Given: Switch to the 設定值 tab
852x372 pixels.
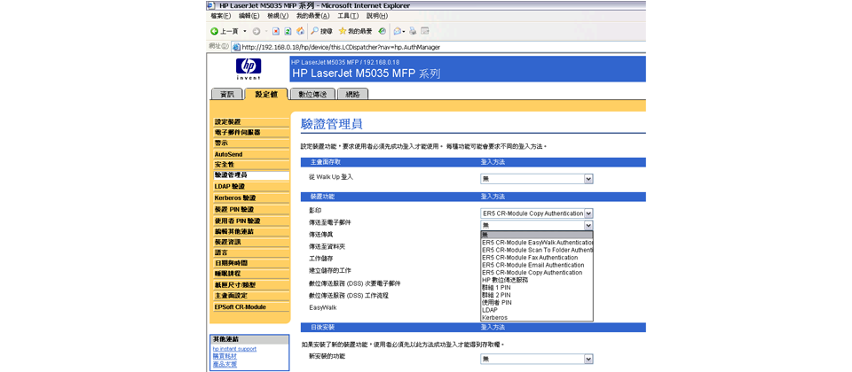Looking at the screenshot, I should tap(266, 94).
